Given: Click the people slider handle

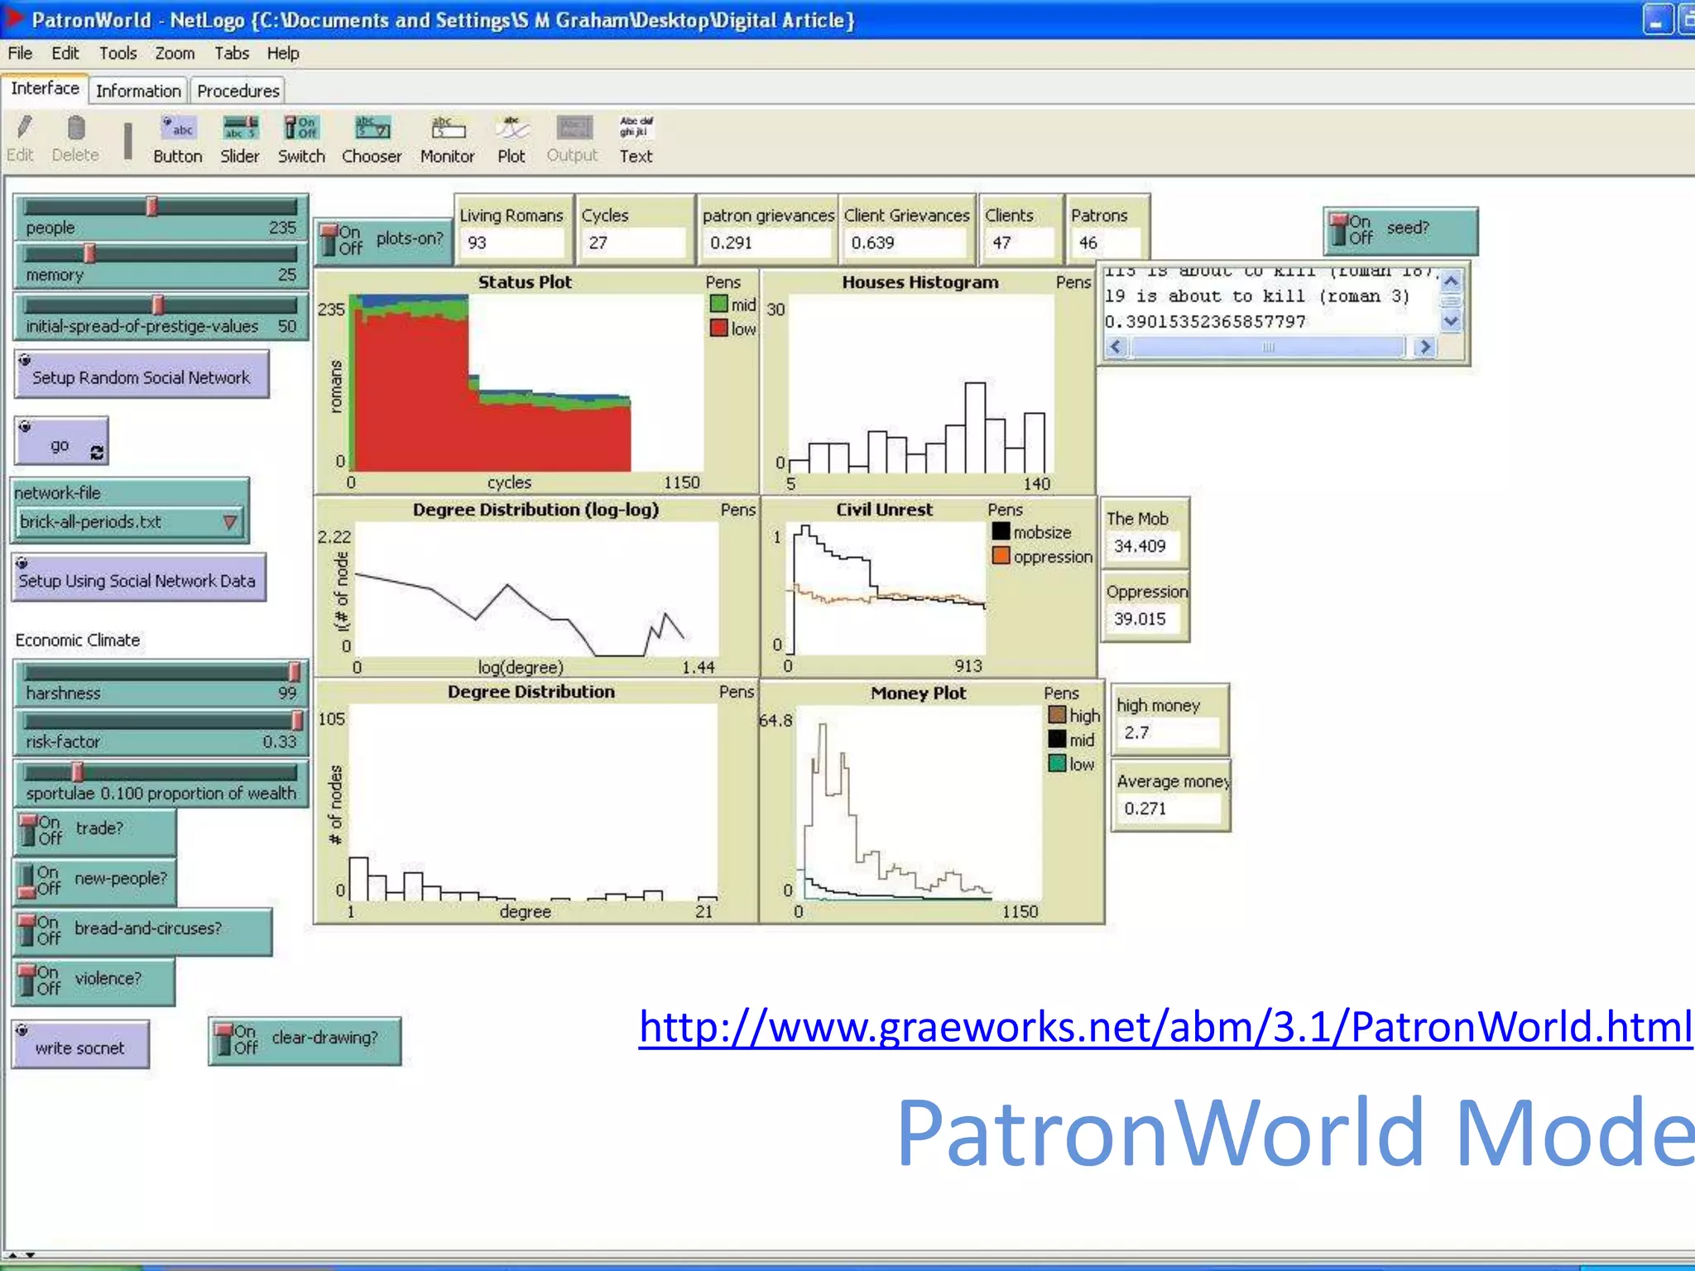Looking at the screenshot, I should (x=152, y=207).
